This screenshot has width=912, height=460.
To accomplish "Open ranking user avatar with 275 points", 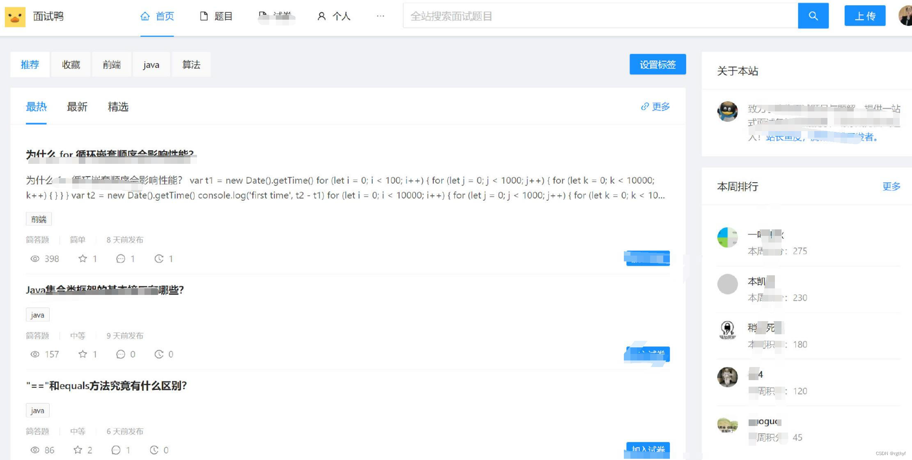I will (727, 238).
